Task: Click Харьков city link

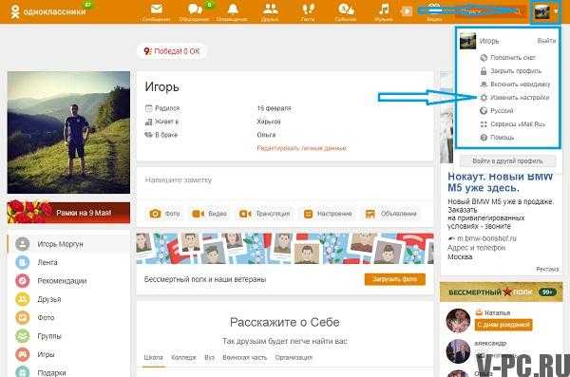Action: point(269,122)
